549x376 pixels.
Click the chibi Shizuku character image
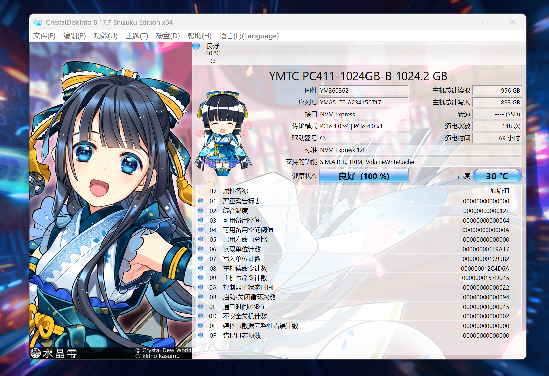[x=224, y=133]
